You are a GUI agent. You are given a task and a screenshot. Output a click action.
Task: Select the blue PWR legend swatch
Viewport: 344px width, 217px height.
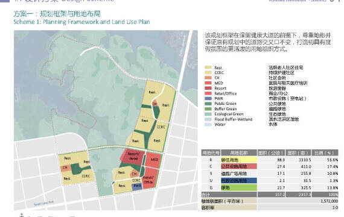(208, 98)
